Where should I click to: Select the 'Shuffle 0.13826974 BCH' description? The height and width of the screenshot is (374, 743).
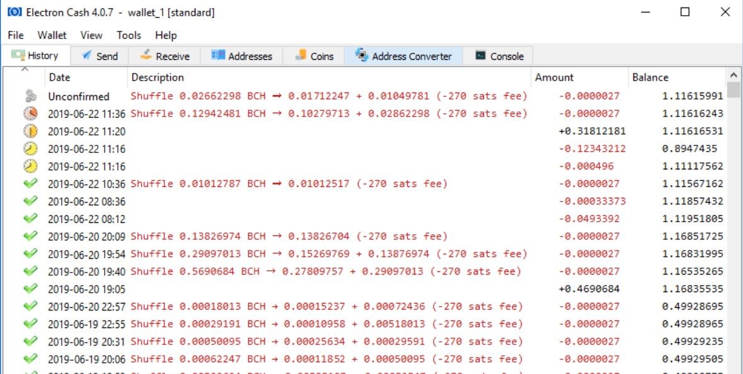(x=289, y=235)
